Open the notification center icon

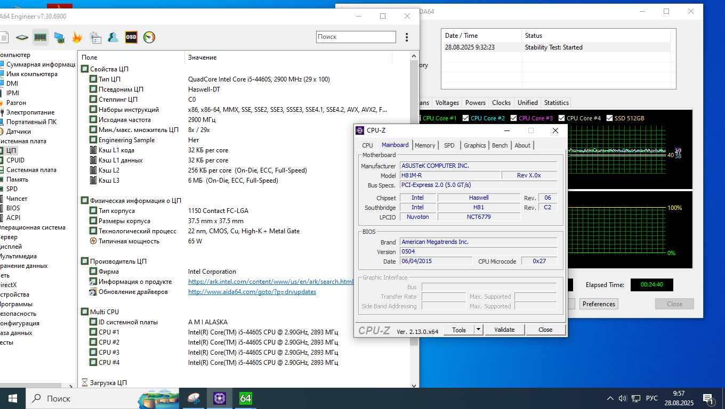tap(708, 398)
